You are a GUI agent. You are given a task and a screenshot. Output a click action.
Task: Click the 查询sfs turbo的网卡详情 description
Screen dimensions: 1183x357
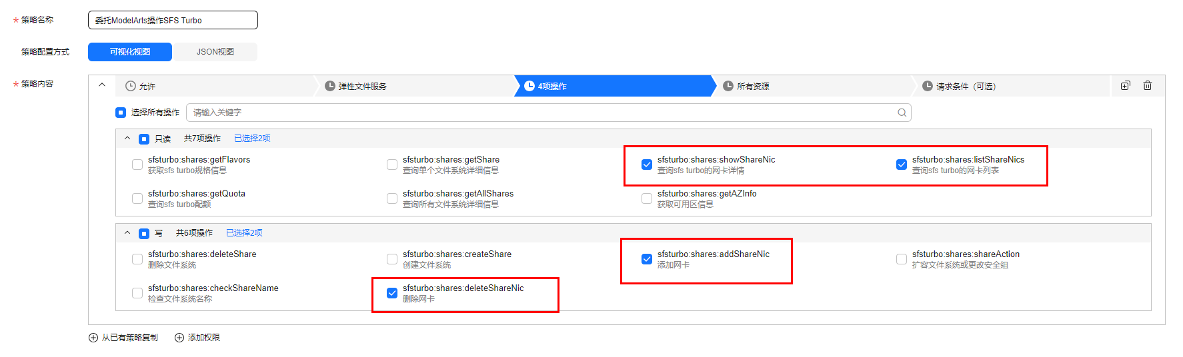pyautogui.click(x=701, y=171)
